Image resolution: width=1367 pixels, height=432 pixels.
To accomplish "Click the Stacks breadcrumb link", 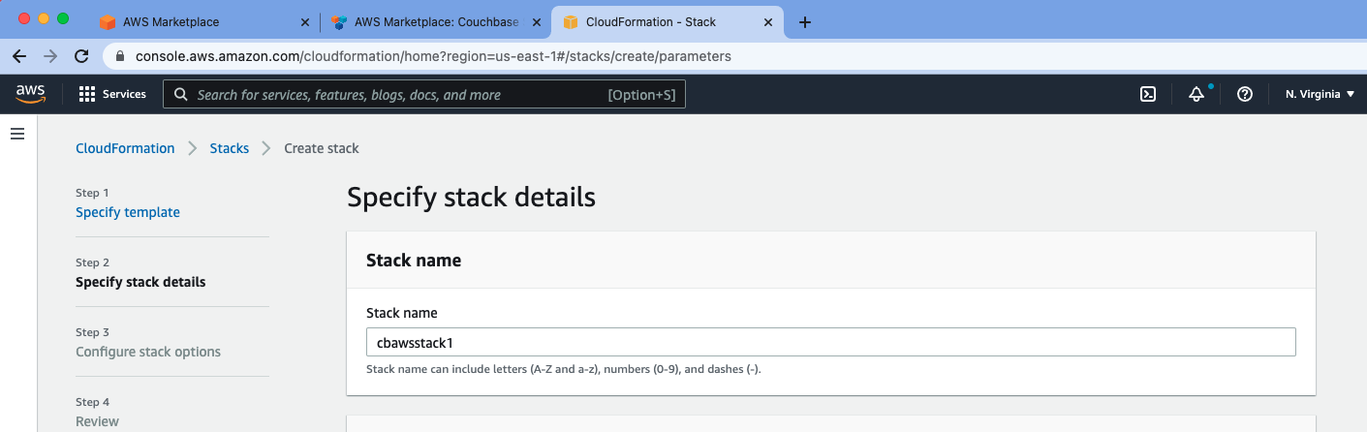I will (x=230, y=148).
